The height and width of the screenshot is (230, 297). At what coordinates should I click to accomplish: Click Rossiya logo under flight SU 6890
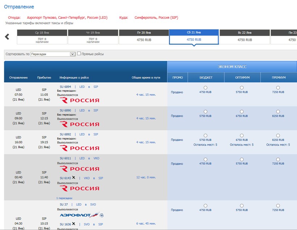pyautogui.click(x=79, y=124)
